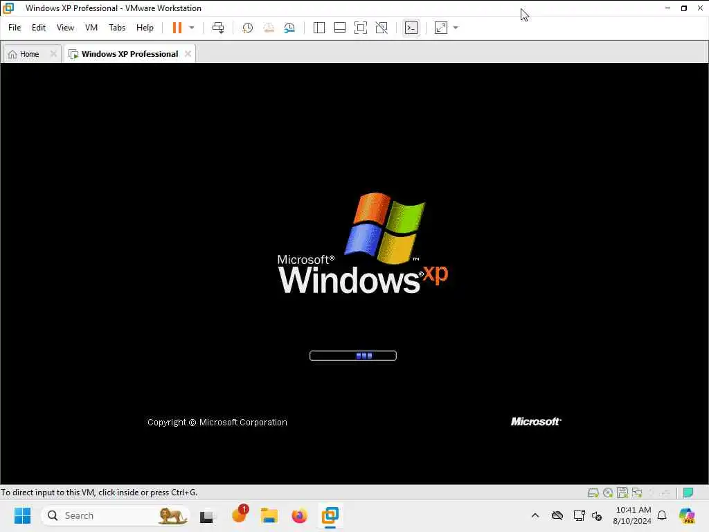This screenshot has width=709, height=532.
Task: Enter full screen mode
Action: 360,28
